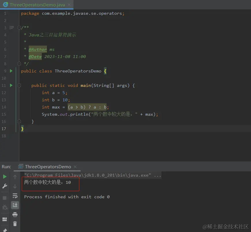Restore layout icon in Run panel

tap(5, 219)
